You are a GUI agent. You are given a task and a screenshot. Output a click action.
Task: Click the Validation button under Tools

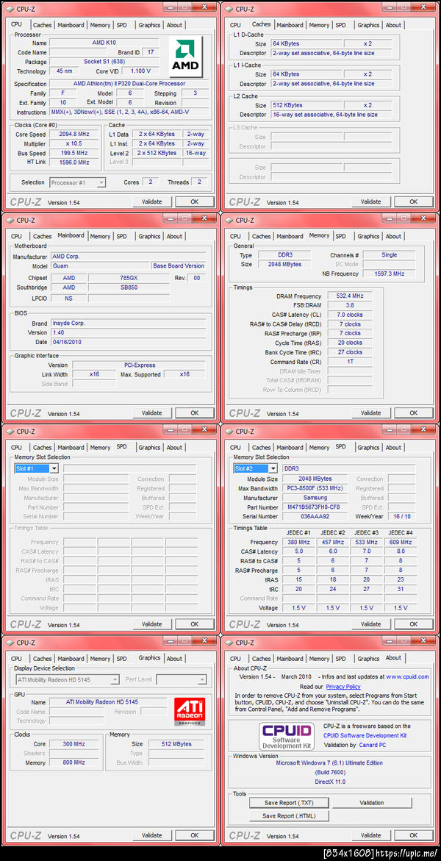pyautogui.click(x=372, y=803)
